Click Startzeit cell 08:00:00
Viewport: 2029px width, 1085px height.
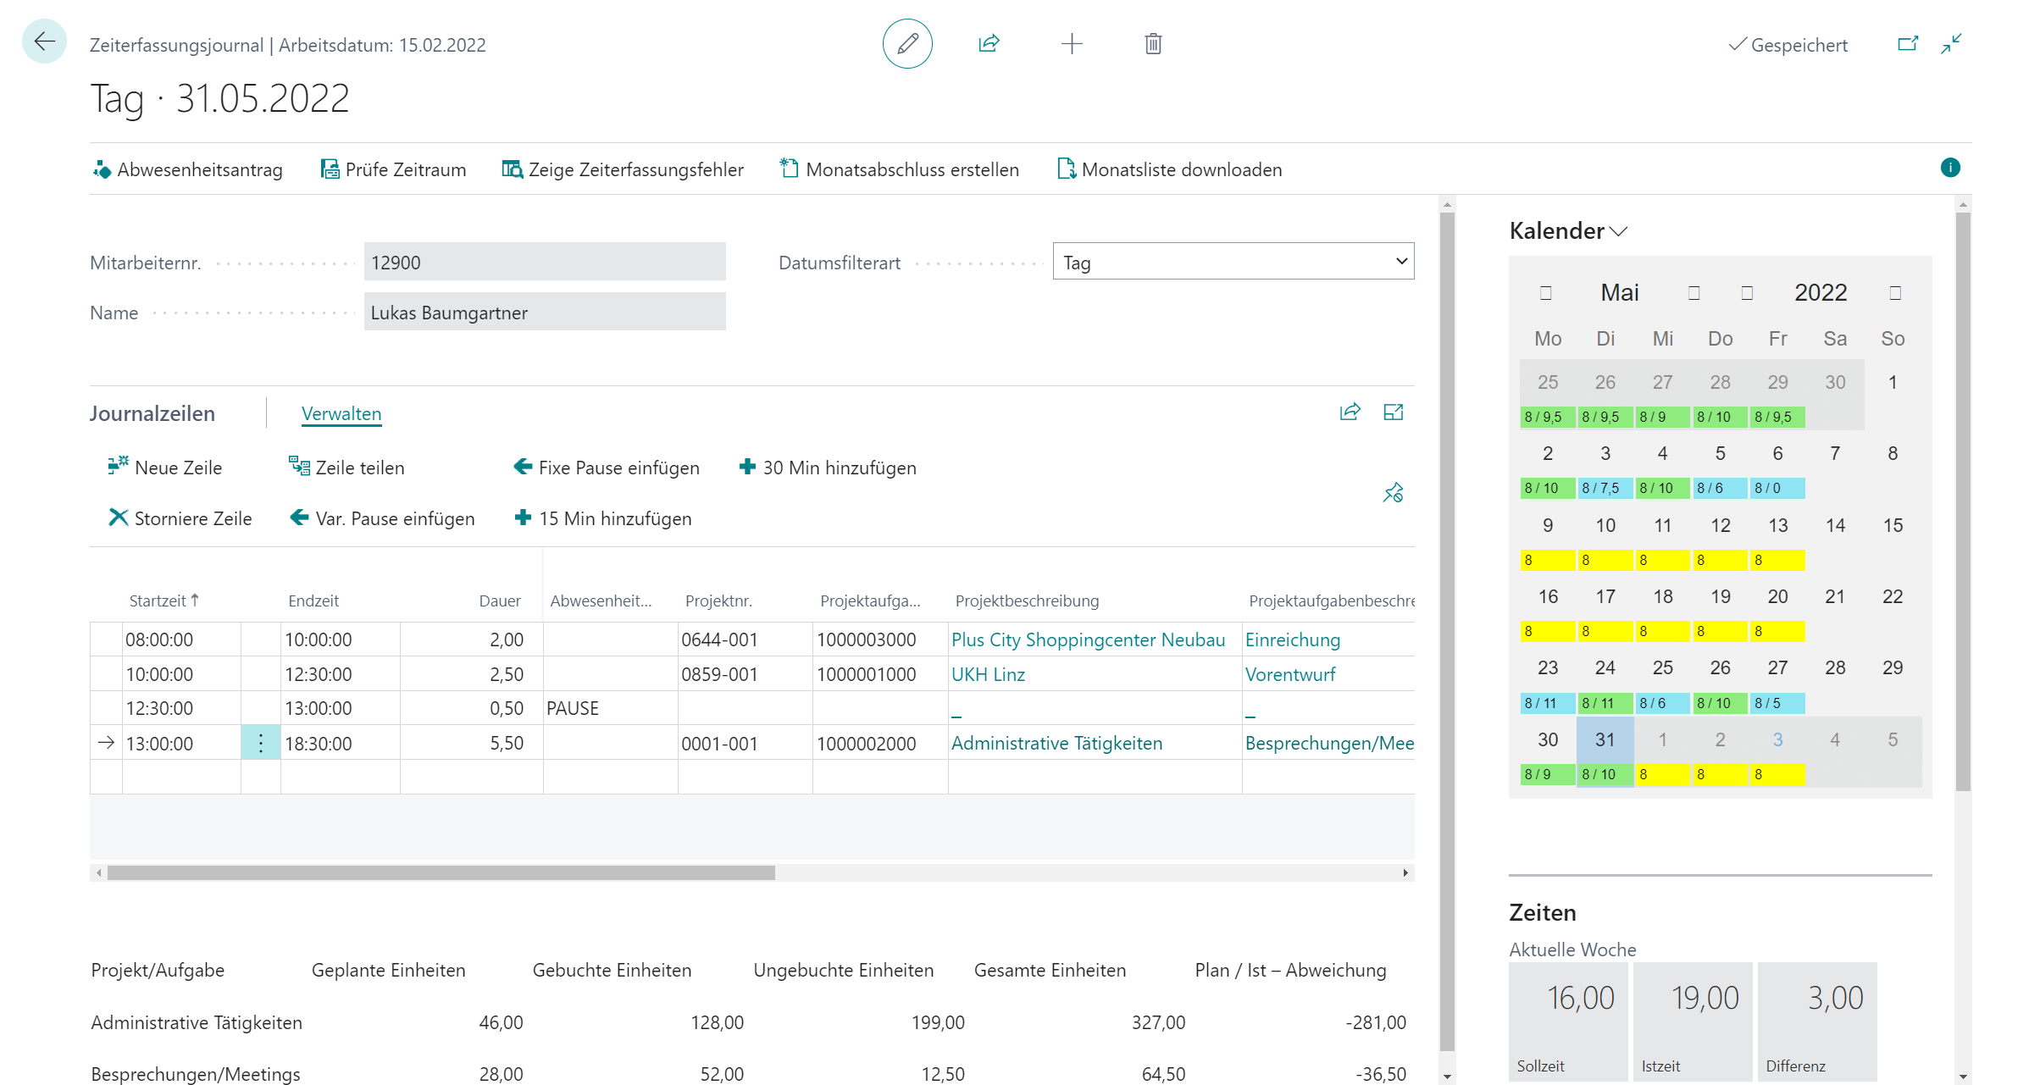tap(181, 639)
